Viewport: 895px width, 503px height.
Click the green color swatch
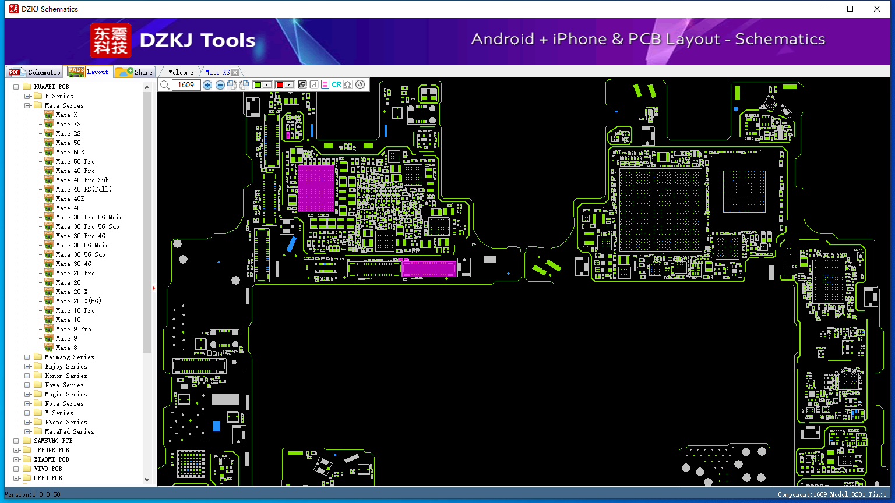point(258,85)
